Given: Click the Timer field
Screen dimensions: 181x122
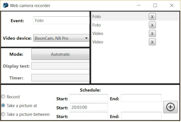Looking at the screenshot, I should 60,78.
